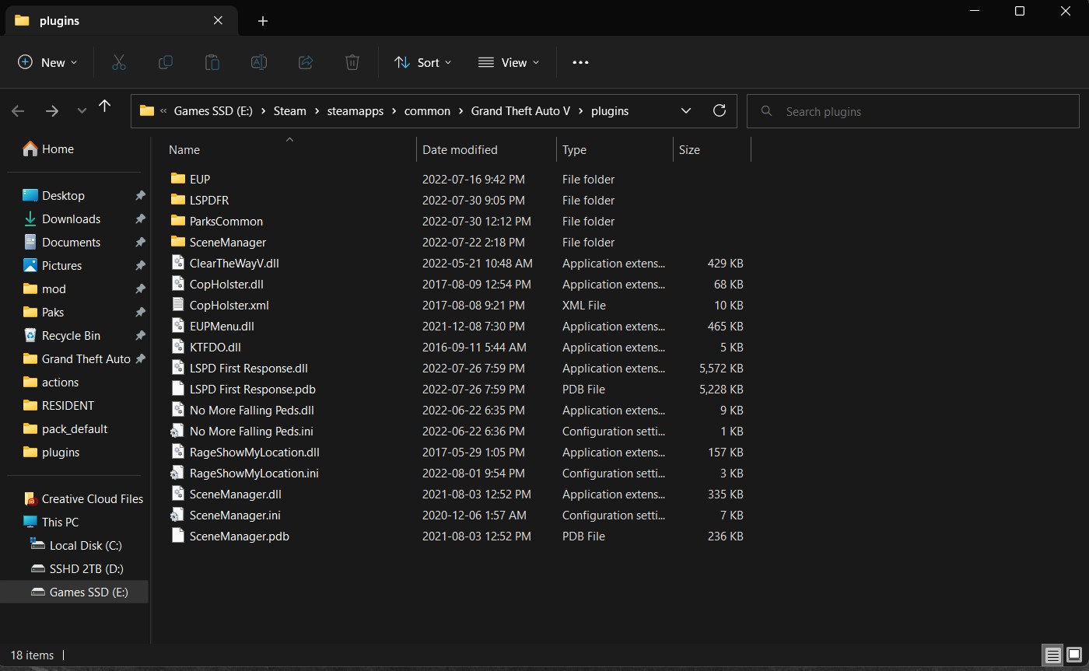
Task: Click the Rename icon in toolbar
Action: coord(258,62)
